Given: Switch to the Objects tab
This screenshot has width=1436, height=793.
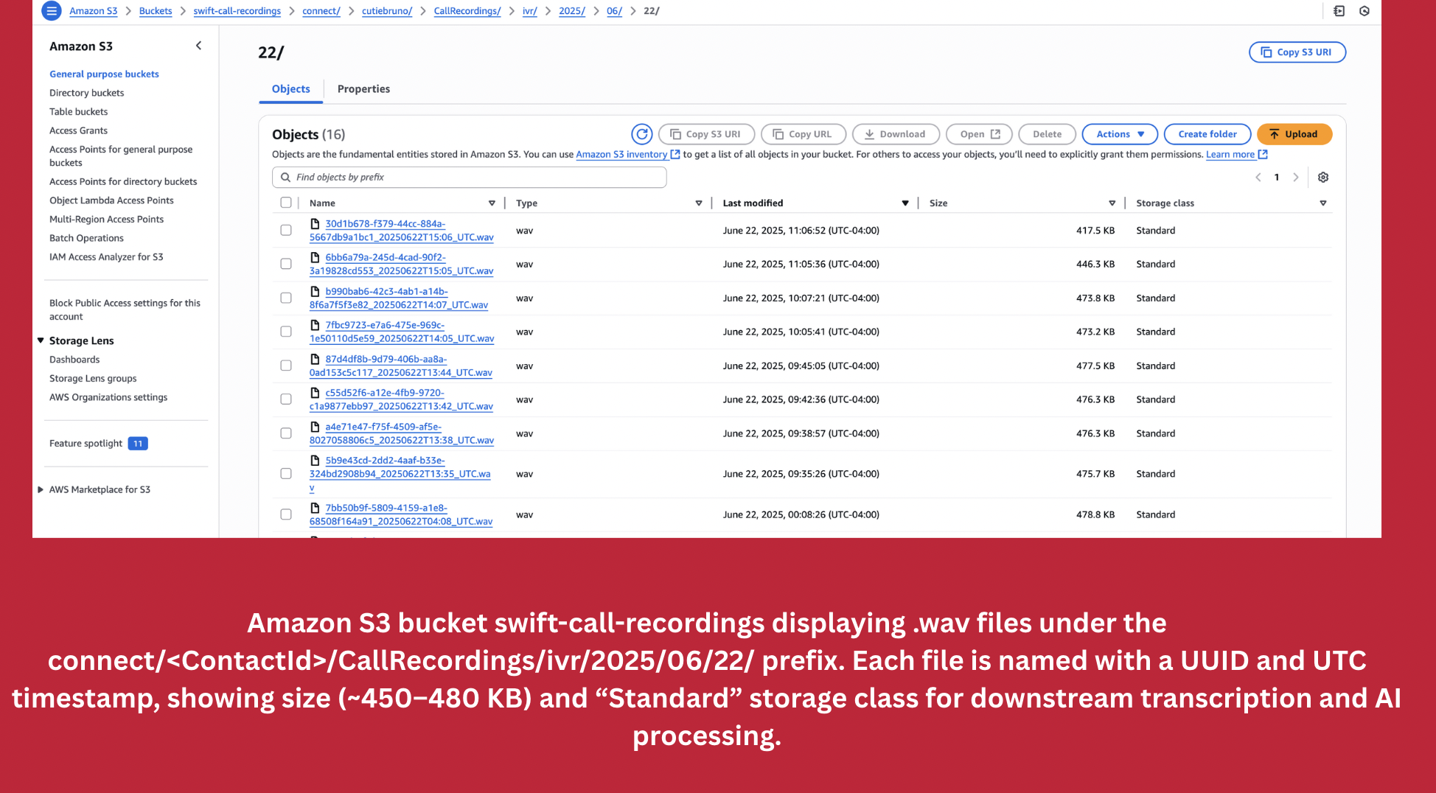Looking at the screenshot, I should point(291,89).
